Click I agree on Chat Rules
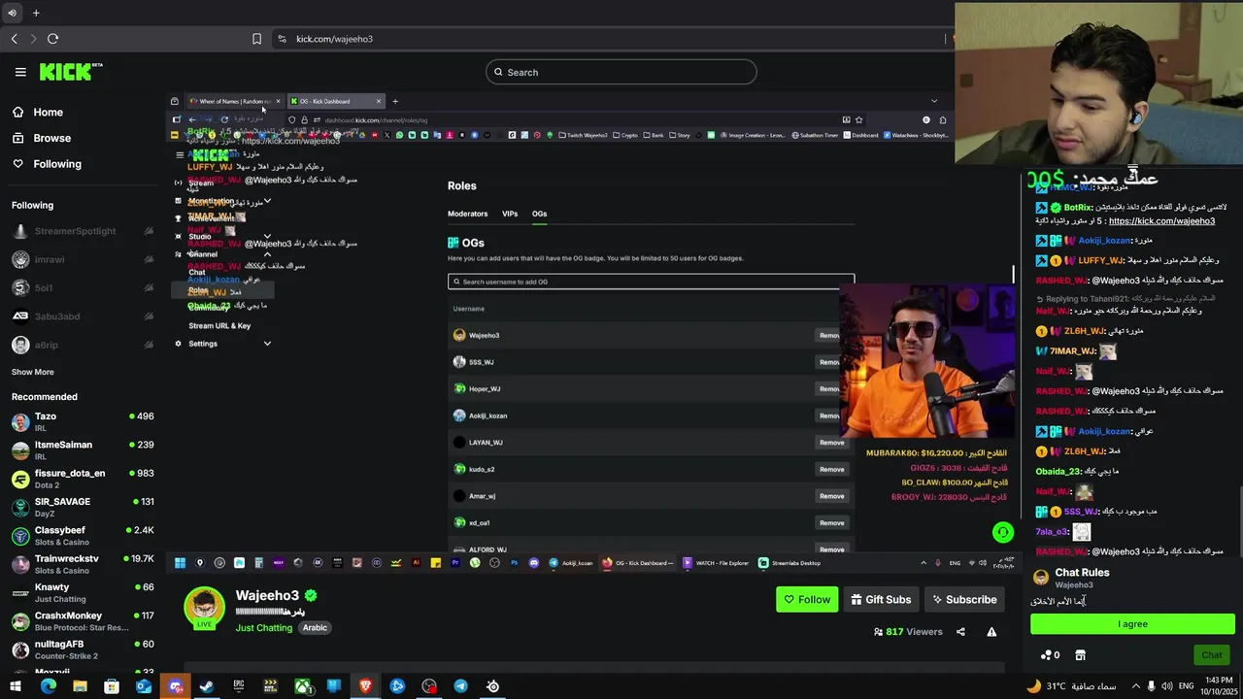Screen dimensions: 1243x699 point(1132,624)
